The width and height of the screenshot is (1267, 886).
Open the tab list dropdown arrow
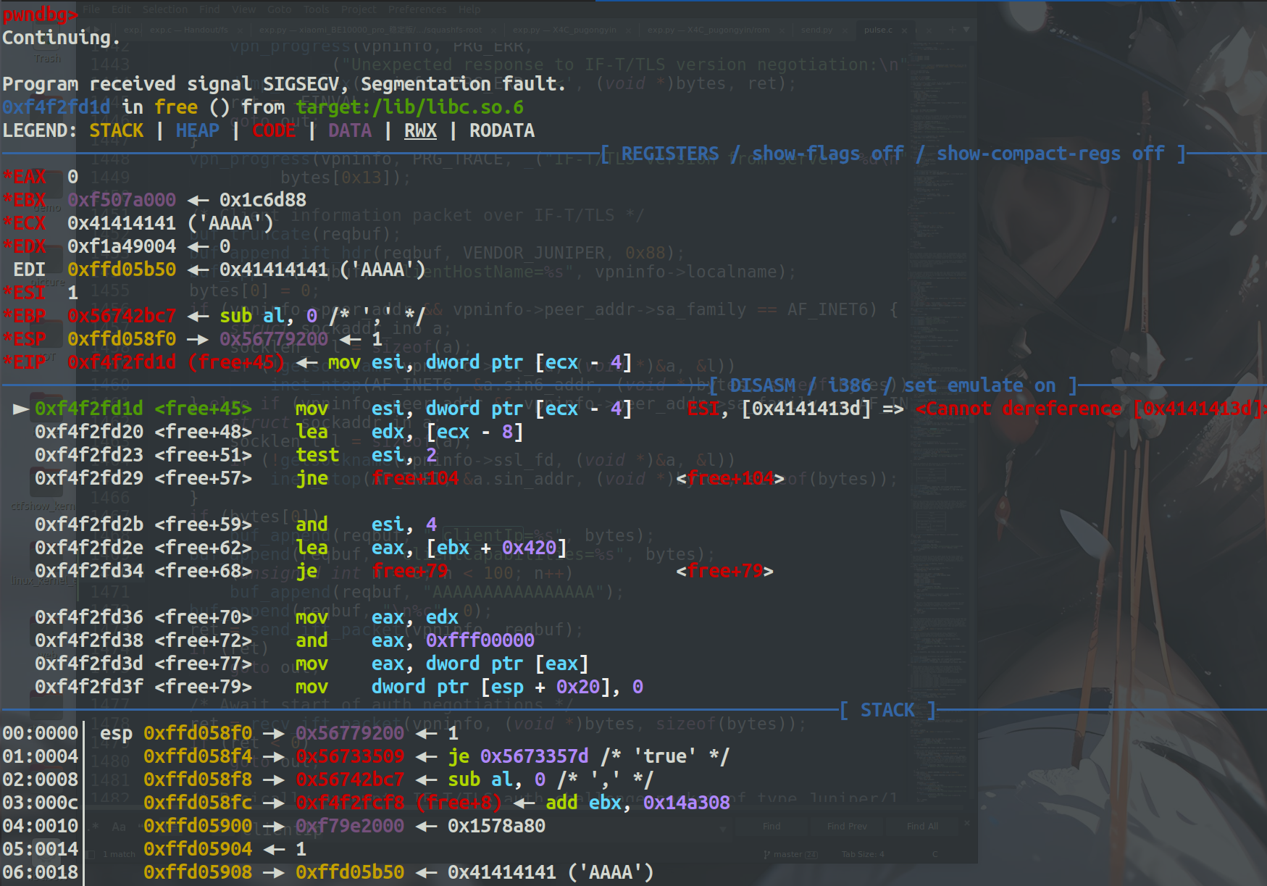pyautogui.click(x=966, y=30)
